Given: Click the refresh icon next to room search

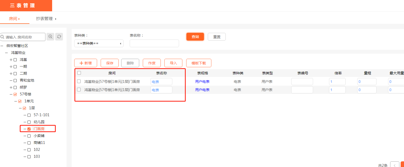Looking at the screenshot, I should pyautogui.click(x=59, y=37).
